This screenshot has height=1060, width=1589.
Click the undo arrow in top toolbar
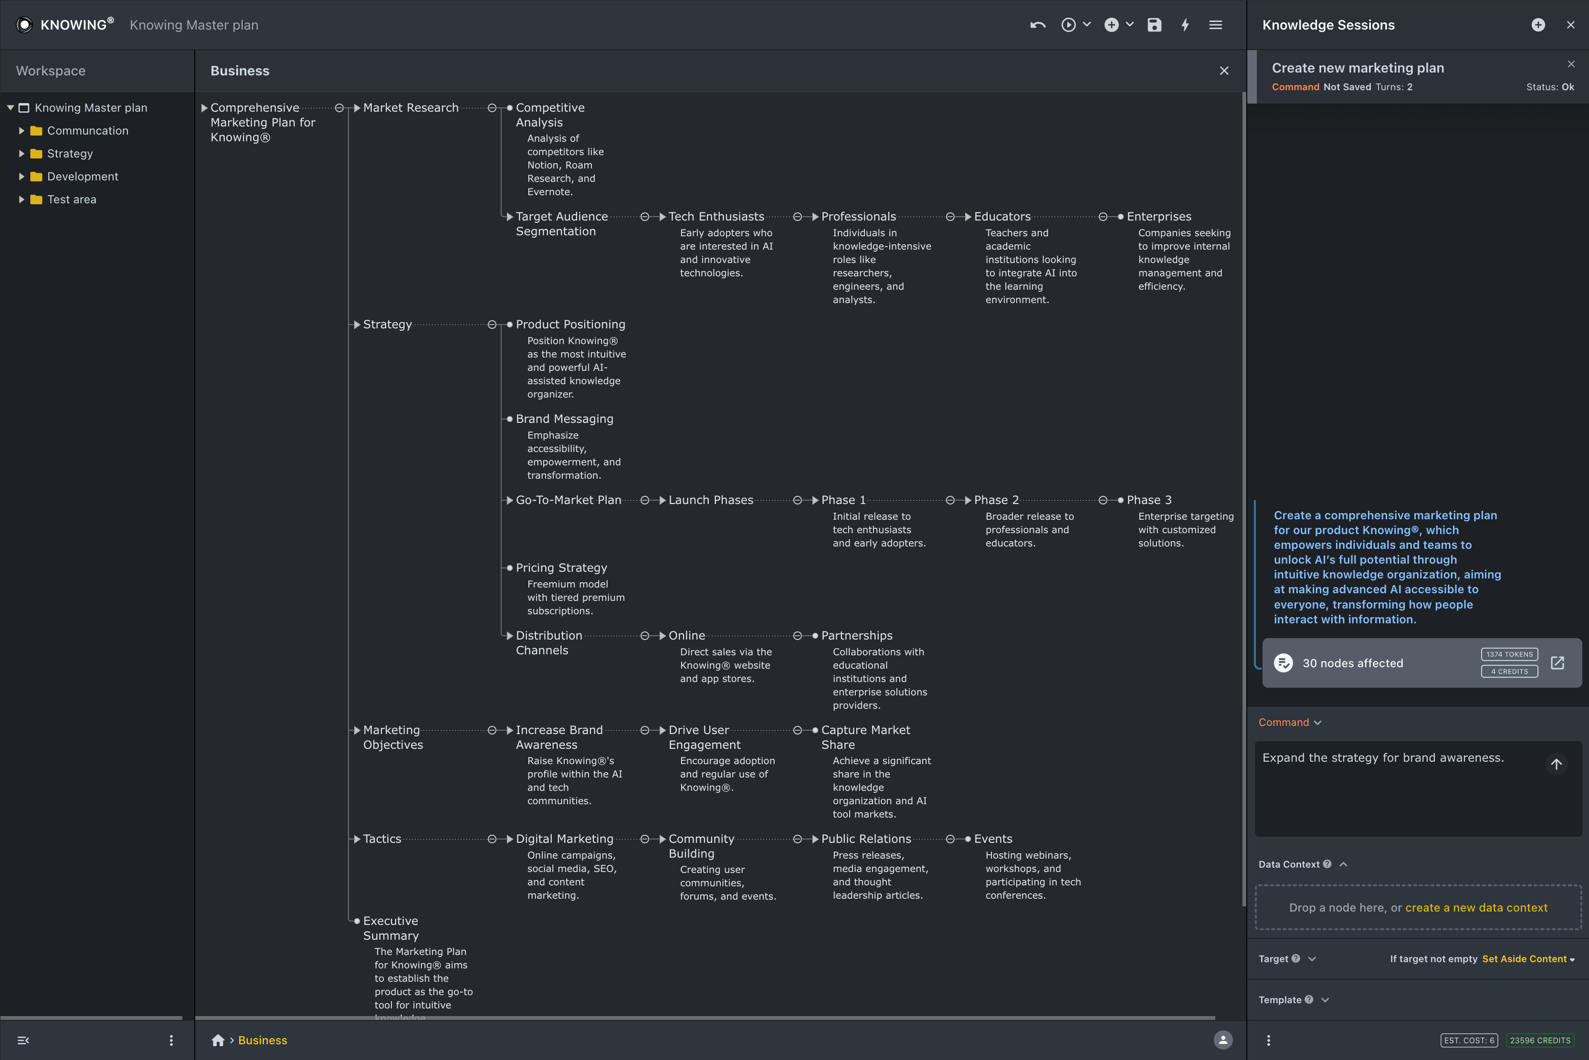coord(1037,25)
